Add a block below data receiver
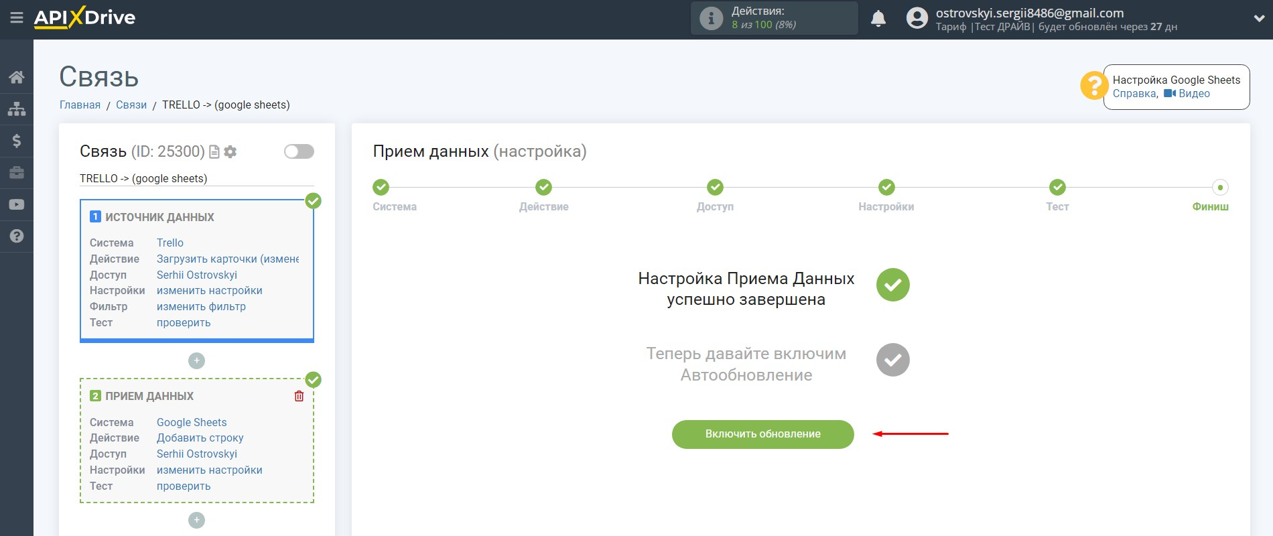Image resolution: width=1273 pixels, height=536 pixels. click(196, 520)
